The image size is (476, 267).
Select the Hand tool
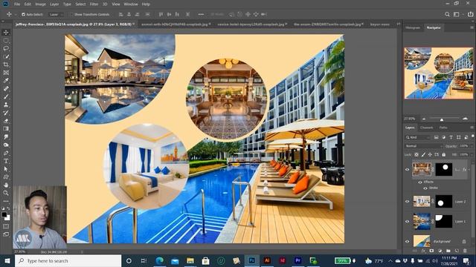click(6, 185)
